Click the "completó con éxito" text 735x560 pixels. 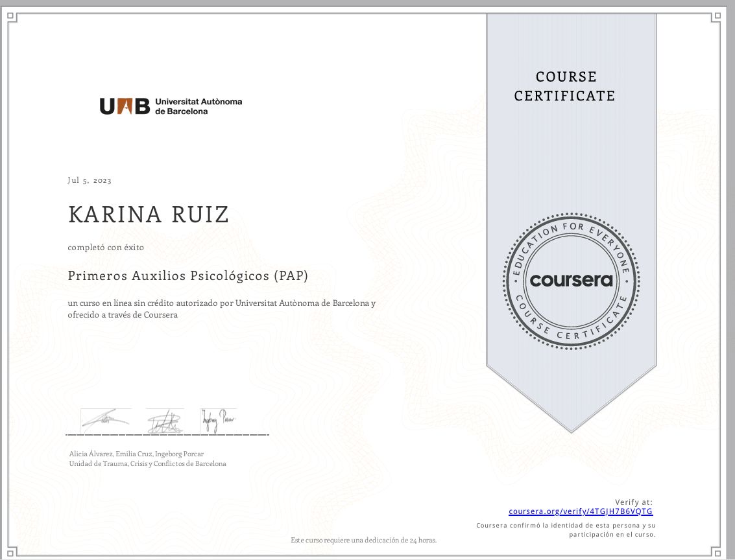(106, 248)
